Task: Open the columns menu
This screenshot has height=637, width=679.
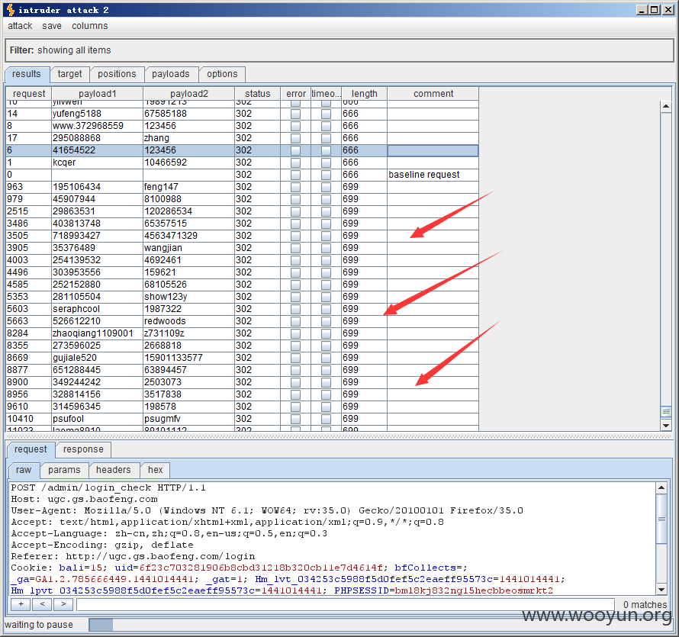Action: click(89, 26)
